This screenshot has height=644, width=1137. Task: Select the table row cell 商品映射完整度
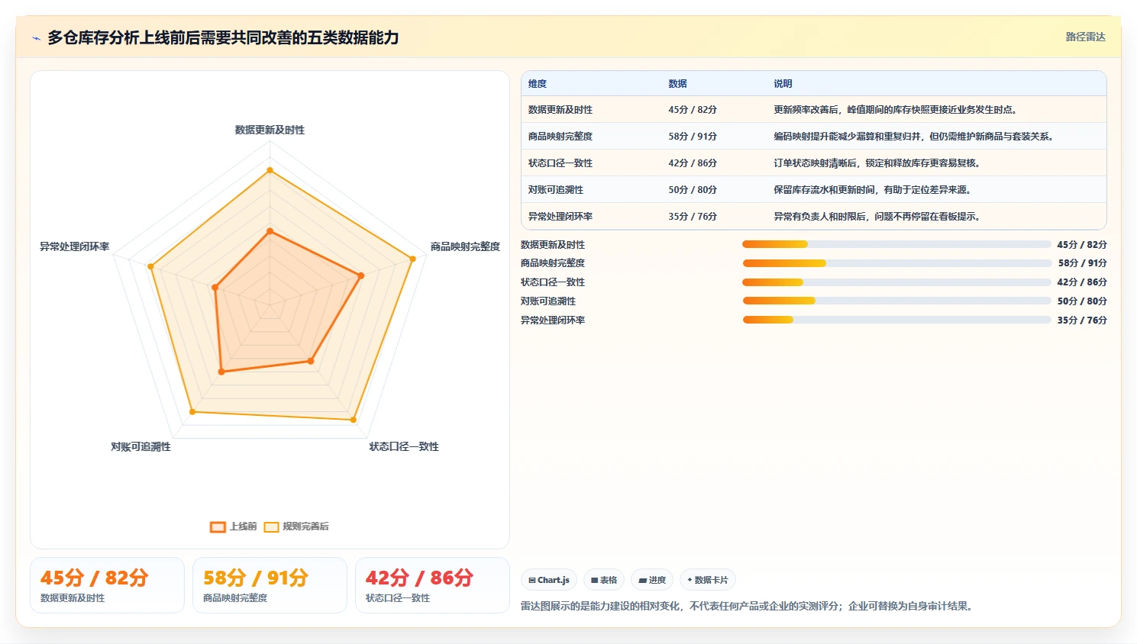click(x=560, y=137)
